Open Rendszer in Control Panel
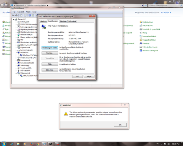The width and height of the screenshot is (183, 146). pyautogui.click(x=144, y=43)
